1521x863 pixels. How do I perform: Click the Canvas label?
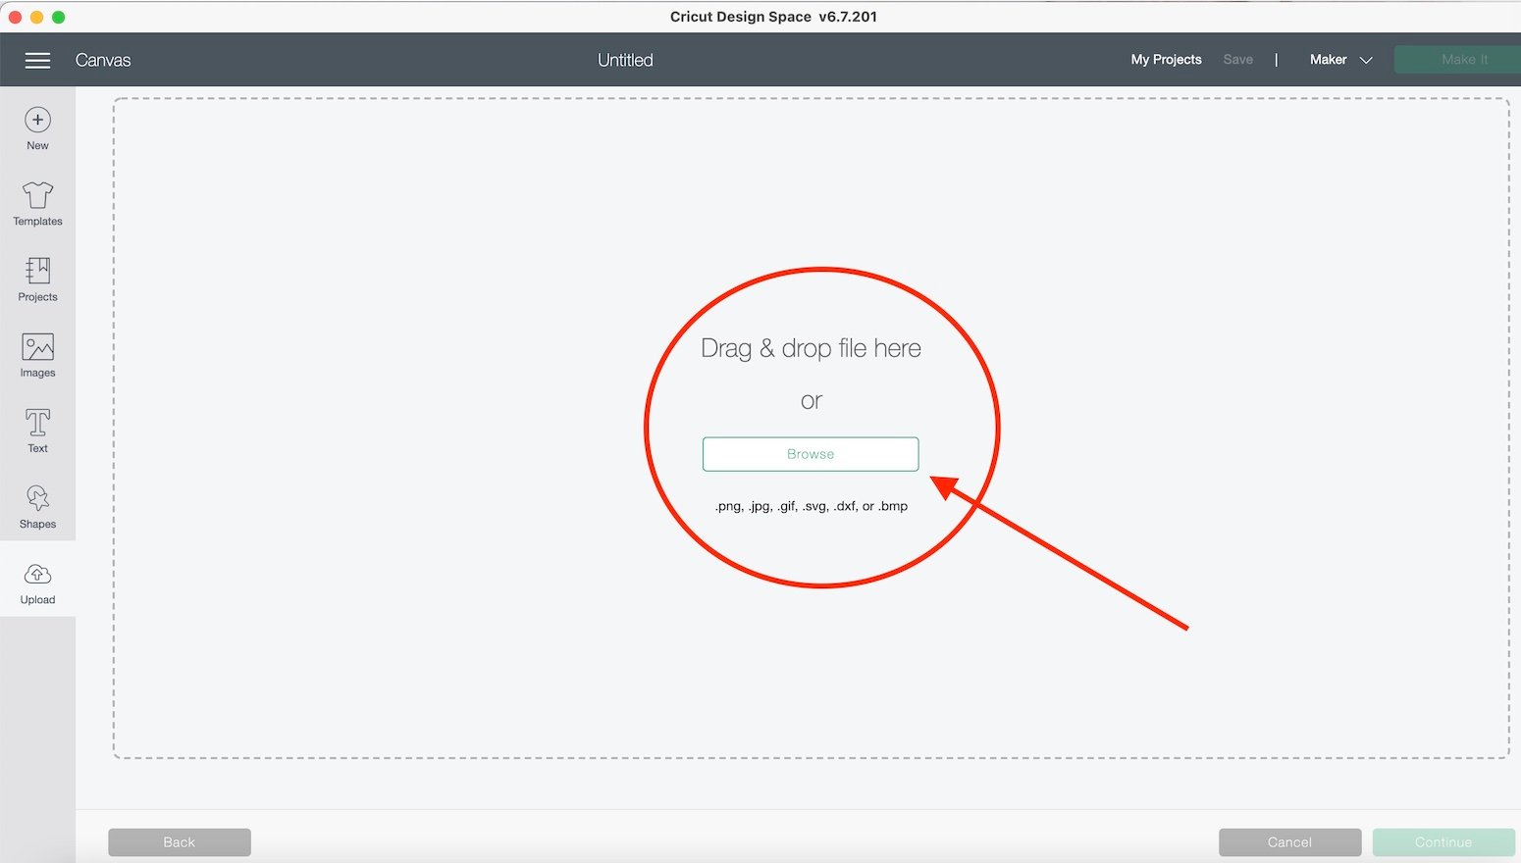point(103,60)
